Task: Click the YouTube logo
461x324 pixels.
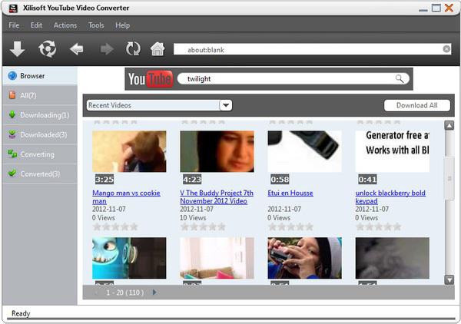Action: (150, 79)
